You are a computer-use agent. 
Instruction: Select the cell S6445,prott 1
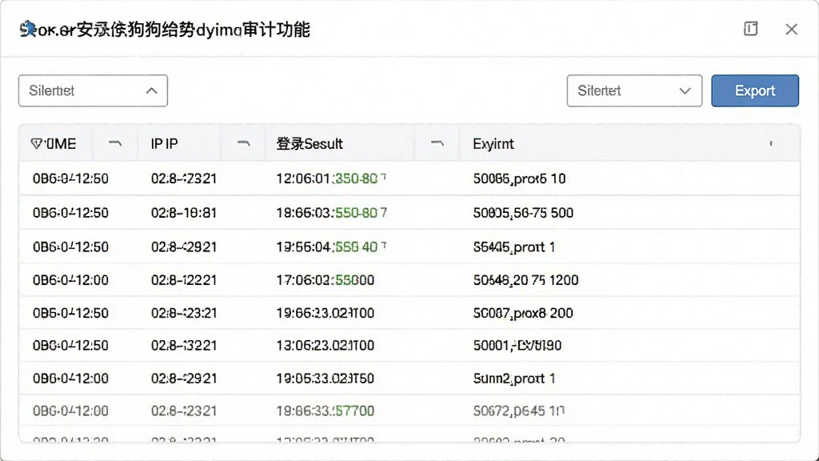(514, 247)
